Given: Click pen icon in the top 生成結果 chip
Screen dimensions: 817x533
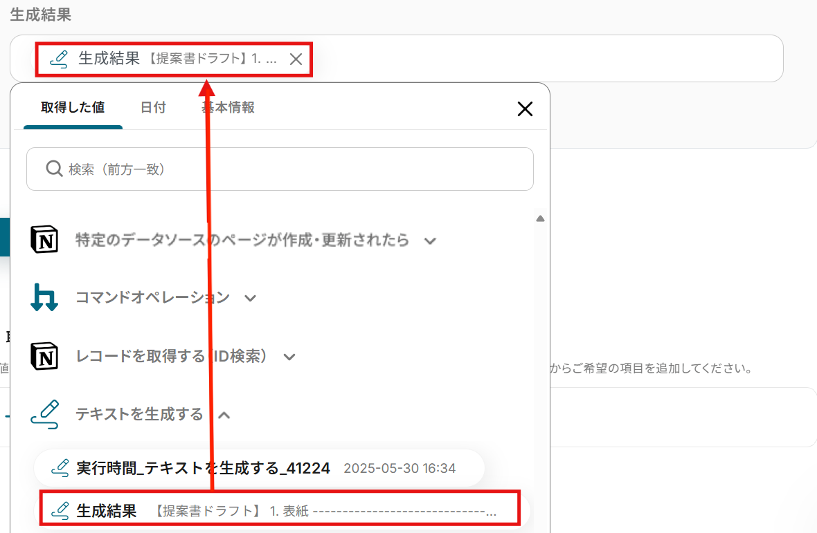Looking at the screenshot, I should (x=59, y=59).
